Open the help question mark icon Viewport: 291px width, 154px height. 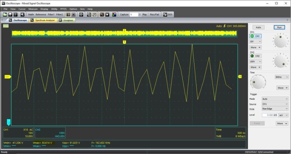click(15, 14)
